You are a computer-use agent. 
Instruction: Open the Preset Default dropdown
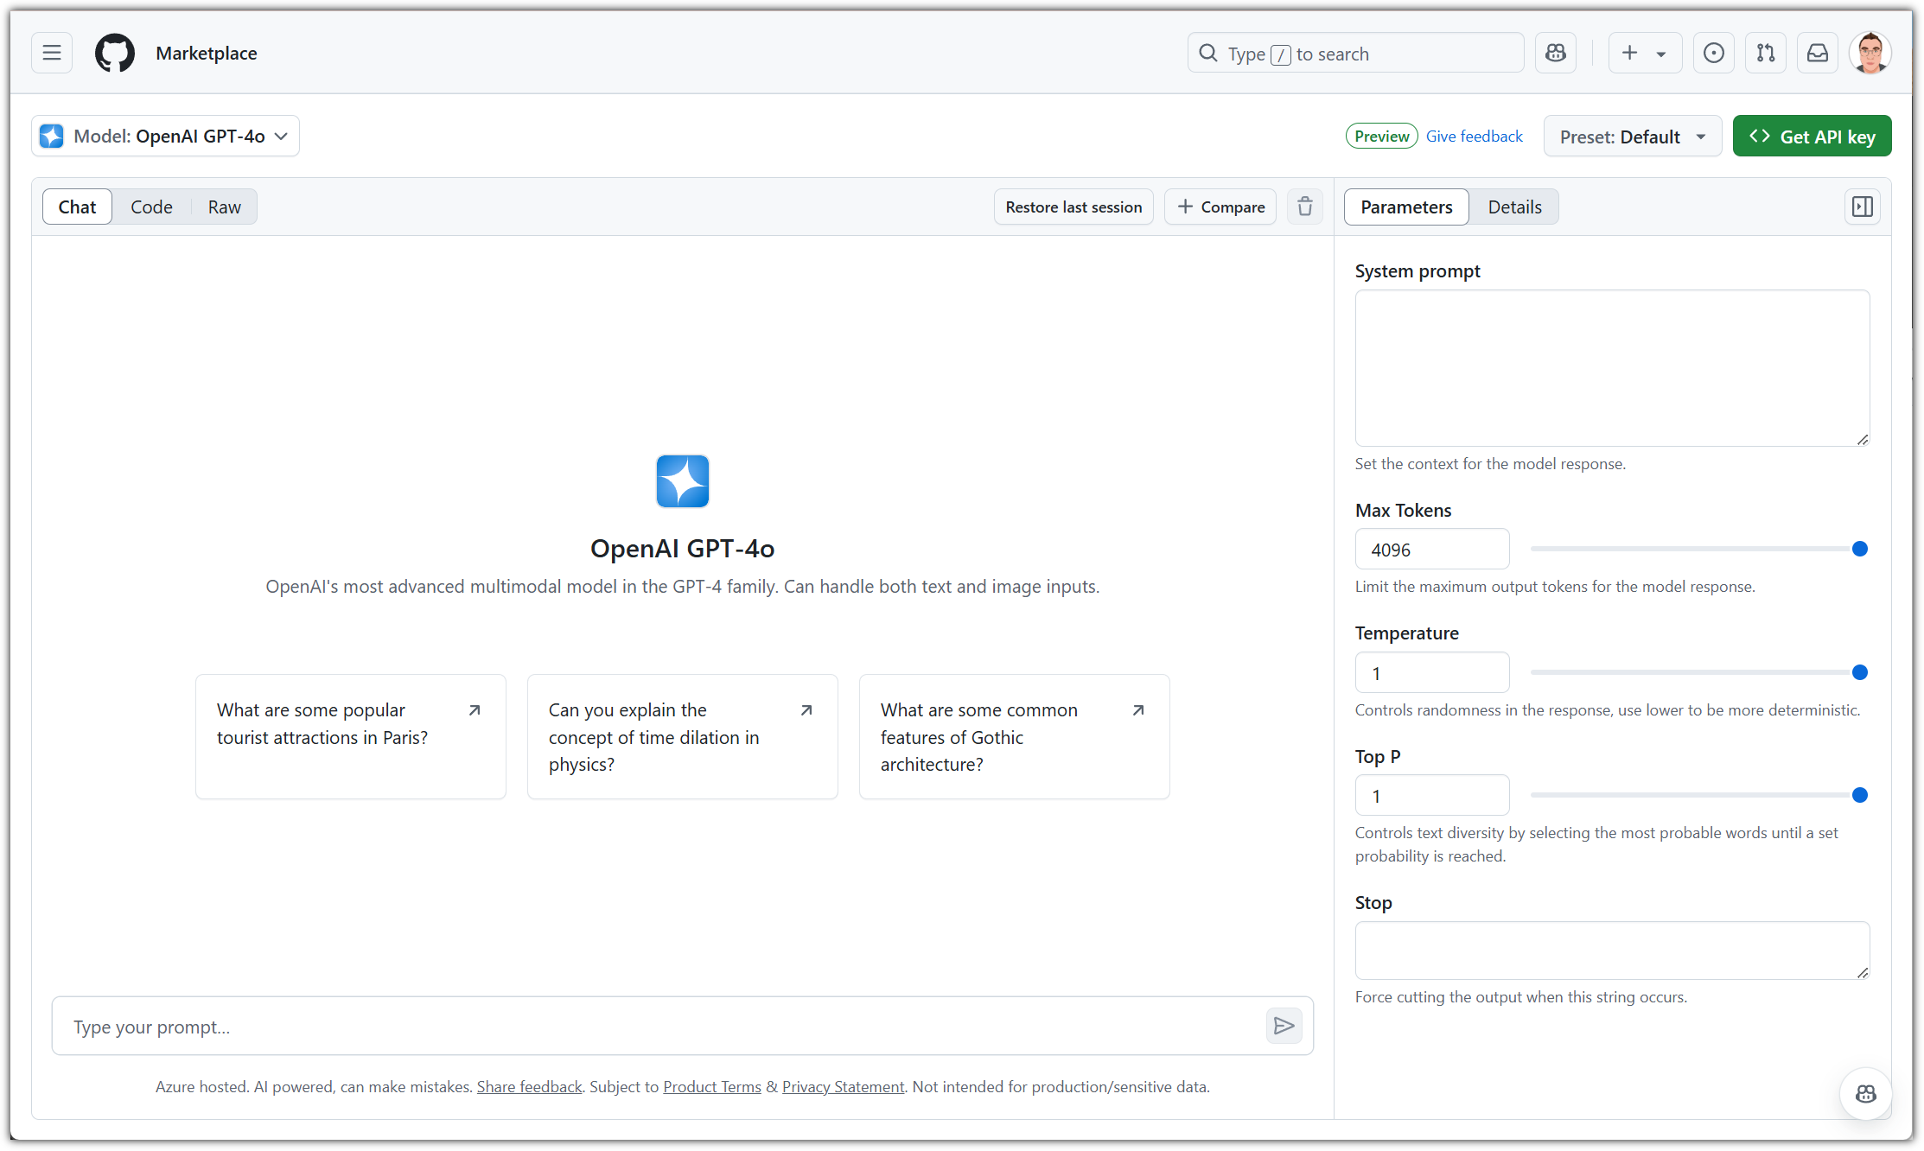point(1632,137)
